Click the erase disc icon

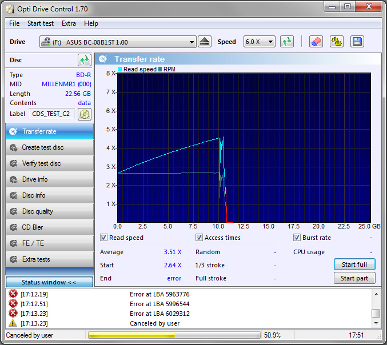(316, 42)
